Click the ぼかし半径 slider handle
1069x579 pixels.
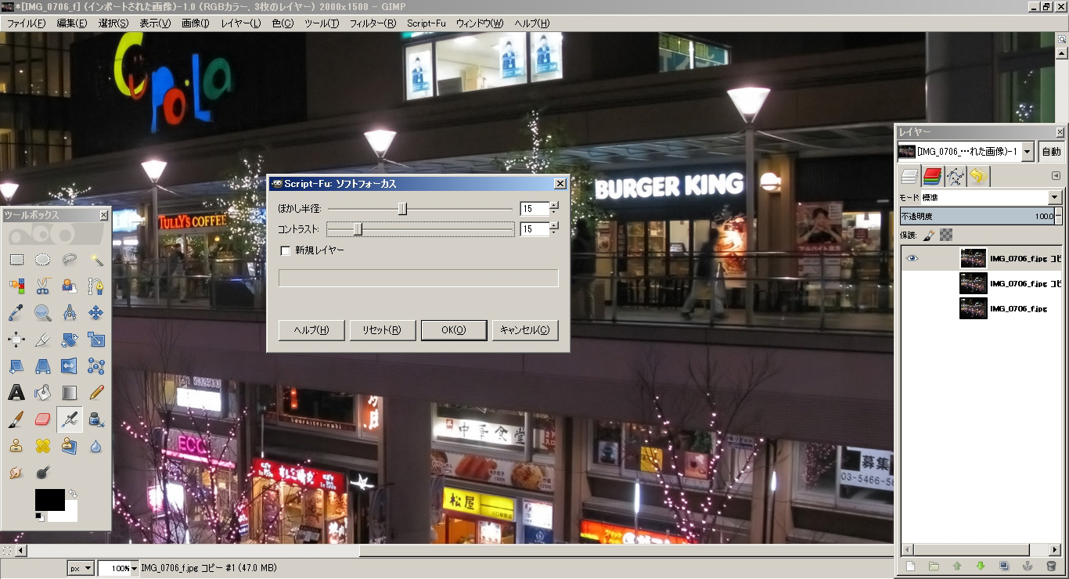tap(402, 209)
